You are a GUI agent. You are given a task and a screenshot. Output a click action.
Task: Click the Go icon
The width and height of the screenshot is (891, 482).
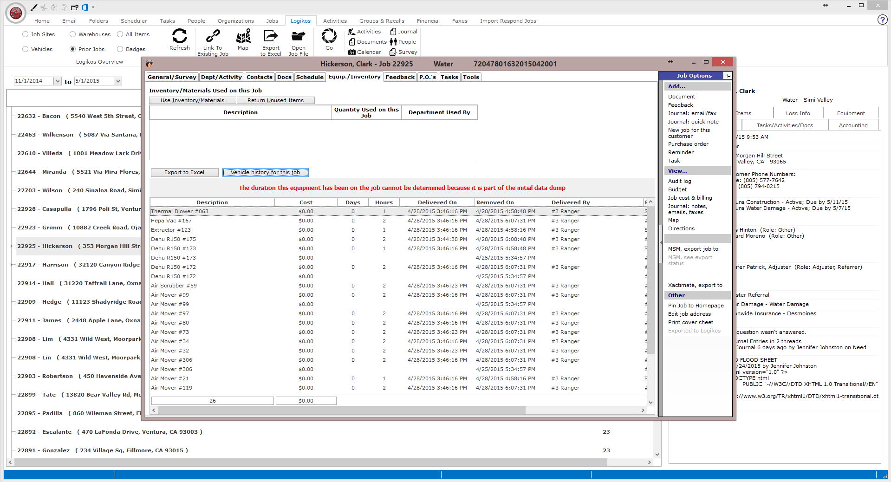coord(329,36)
